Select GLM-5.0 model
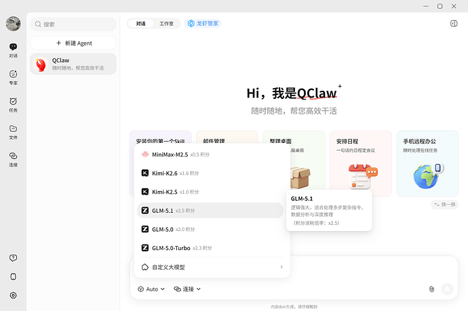 [210, 229]
